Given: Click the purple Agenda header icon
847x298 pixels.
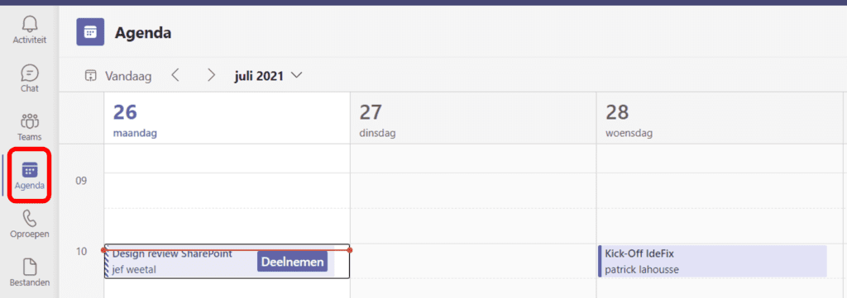Looking at the screenshot, I should click(x=90, y=32).
